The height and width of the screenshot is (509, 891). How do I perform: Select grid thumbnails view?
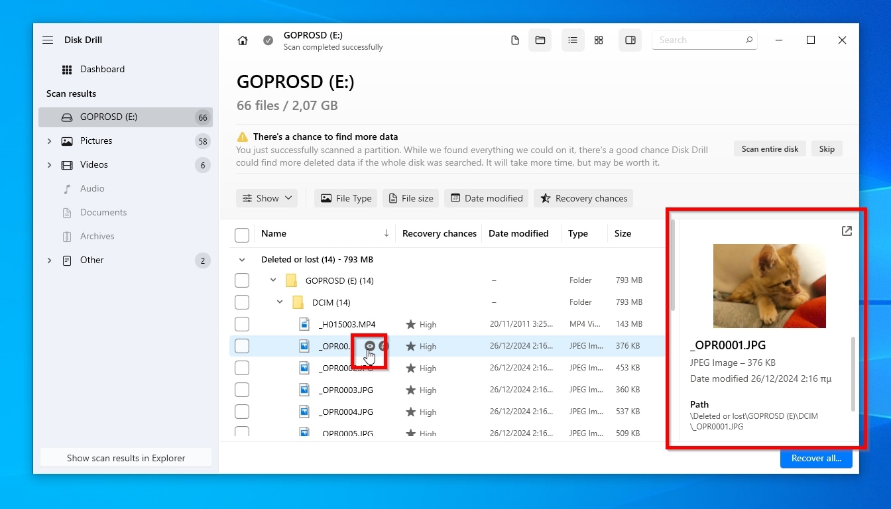click(x=599, y=40)
